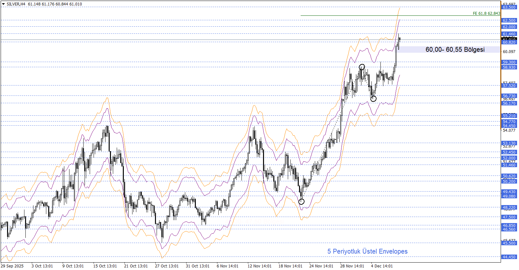Screen dimensions: 519x270
Task: Click the 52.000 price level label
Action: point(509,158)
